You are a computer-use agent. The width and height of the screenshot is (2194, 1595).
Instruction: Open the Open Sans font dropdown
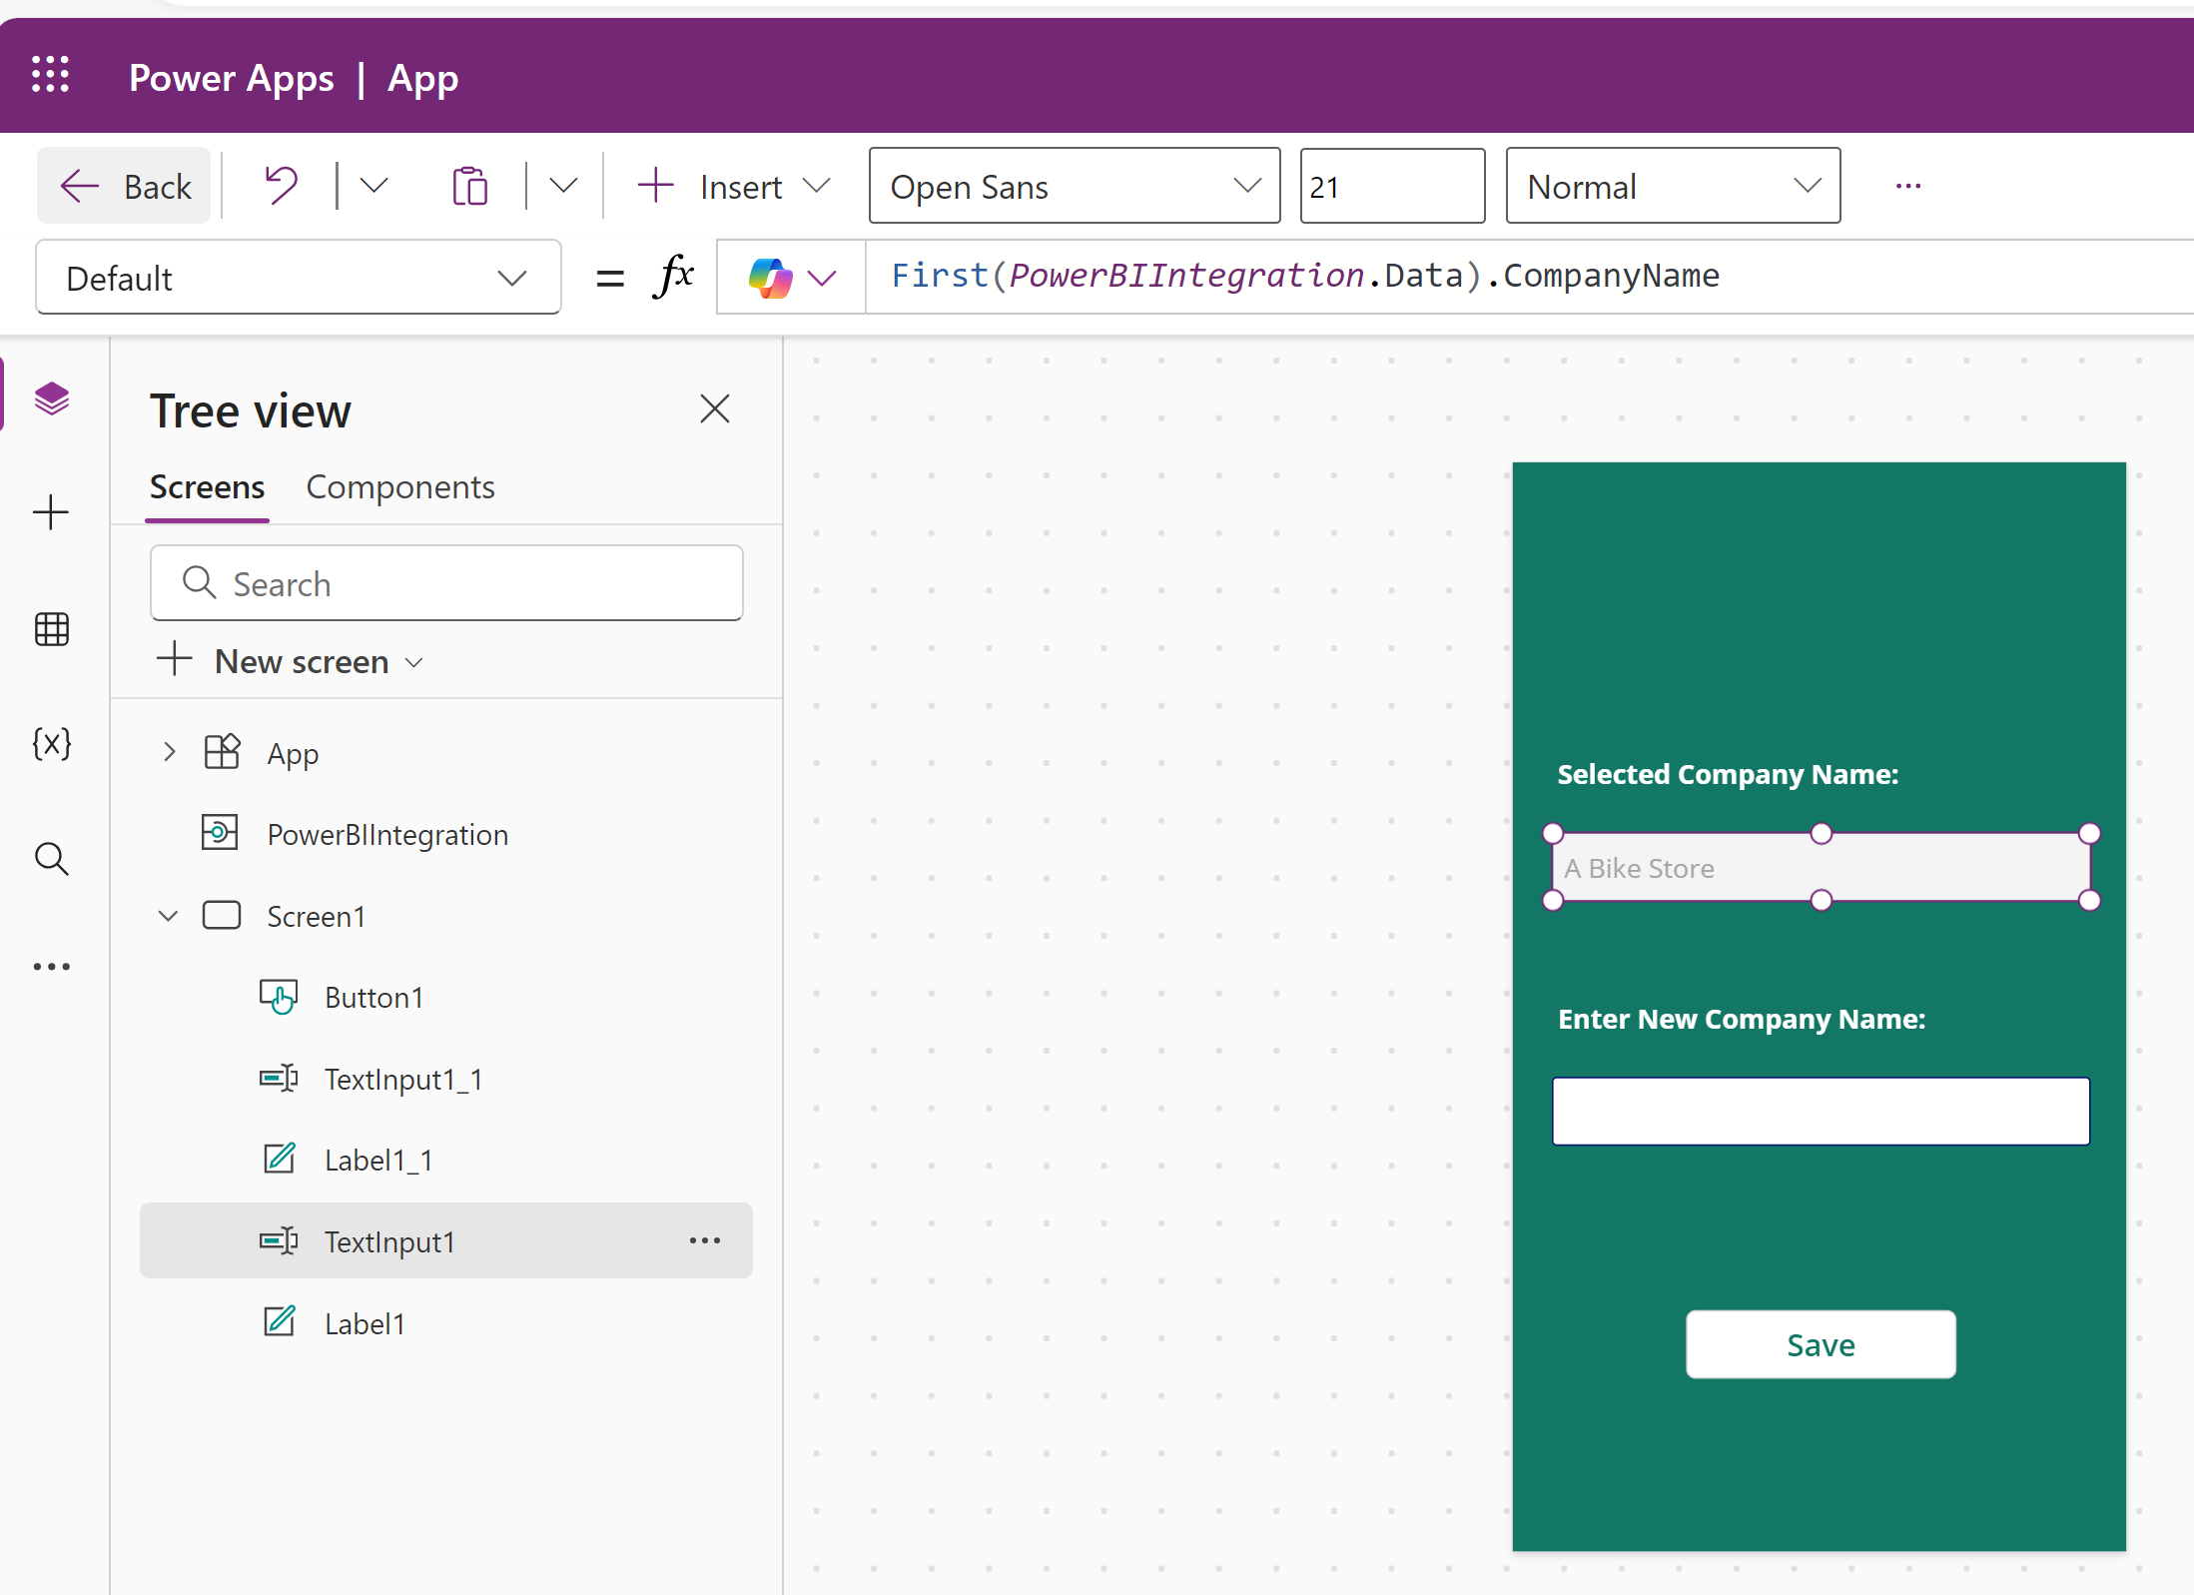[x=1074, y=186]
